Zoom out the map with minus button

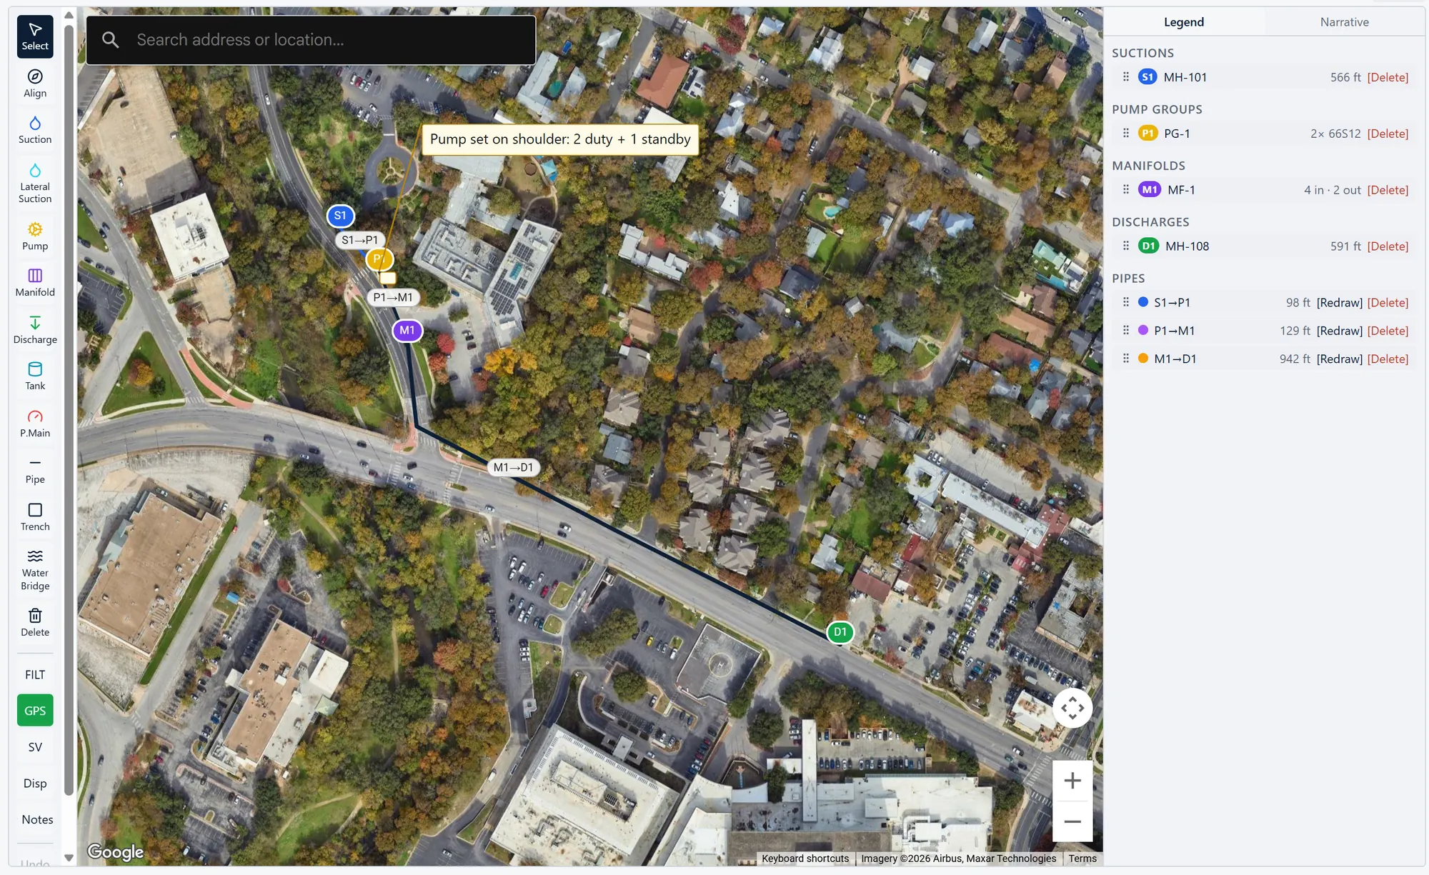click(1072, 821)
